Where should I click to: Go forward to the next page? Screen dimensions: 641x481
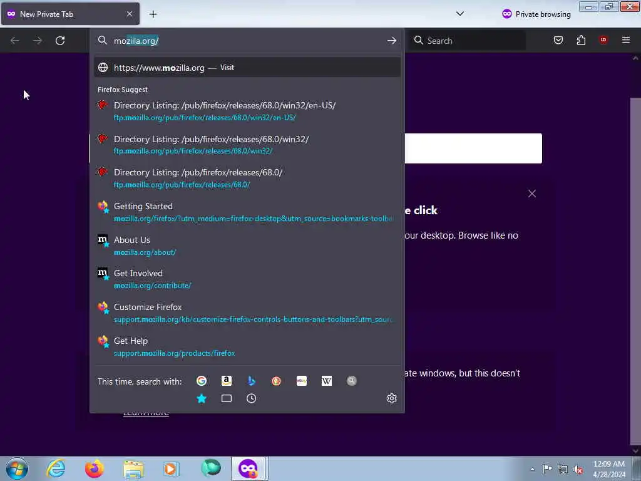pos(38,41)
